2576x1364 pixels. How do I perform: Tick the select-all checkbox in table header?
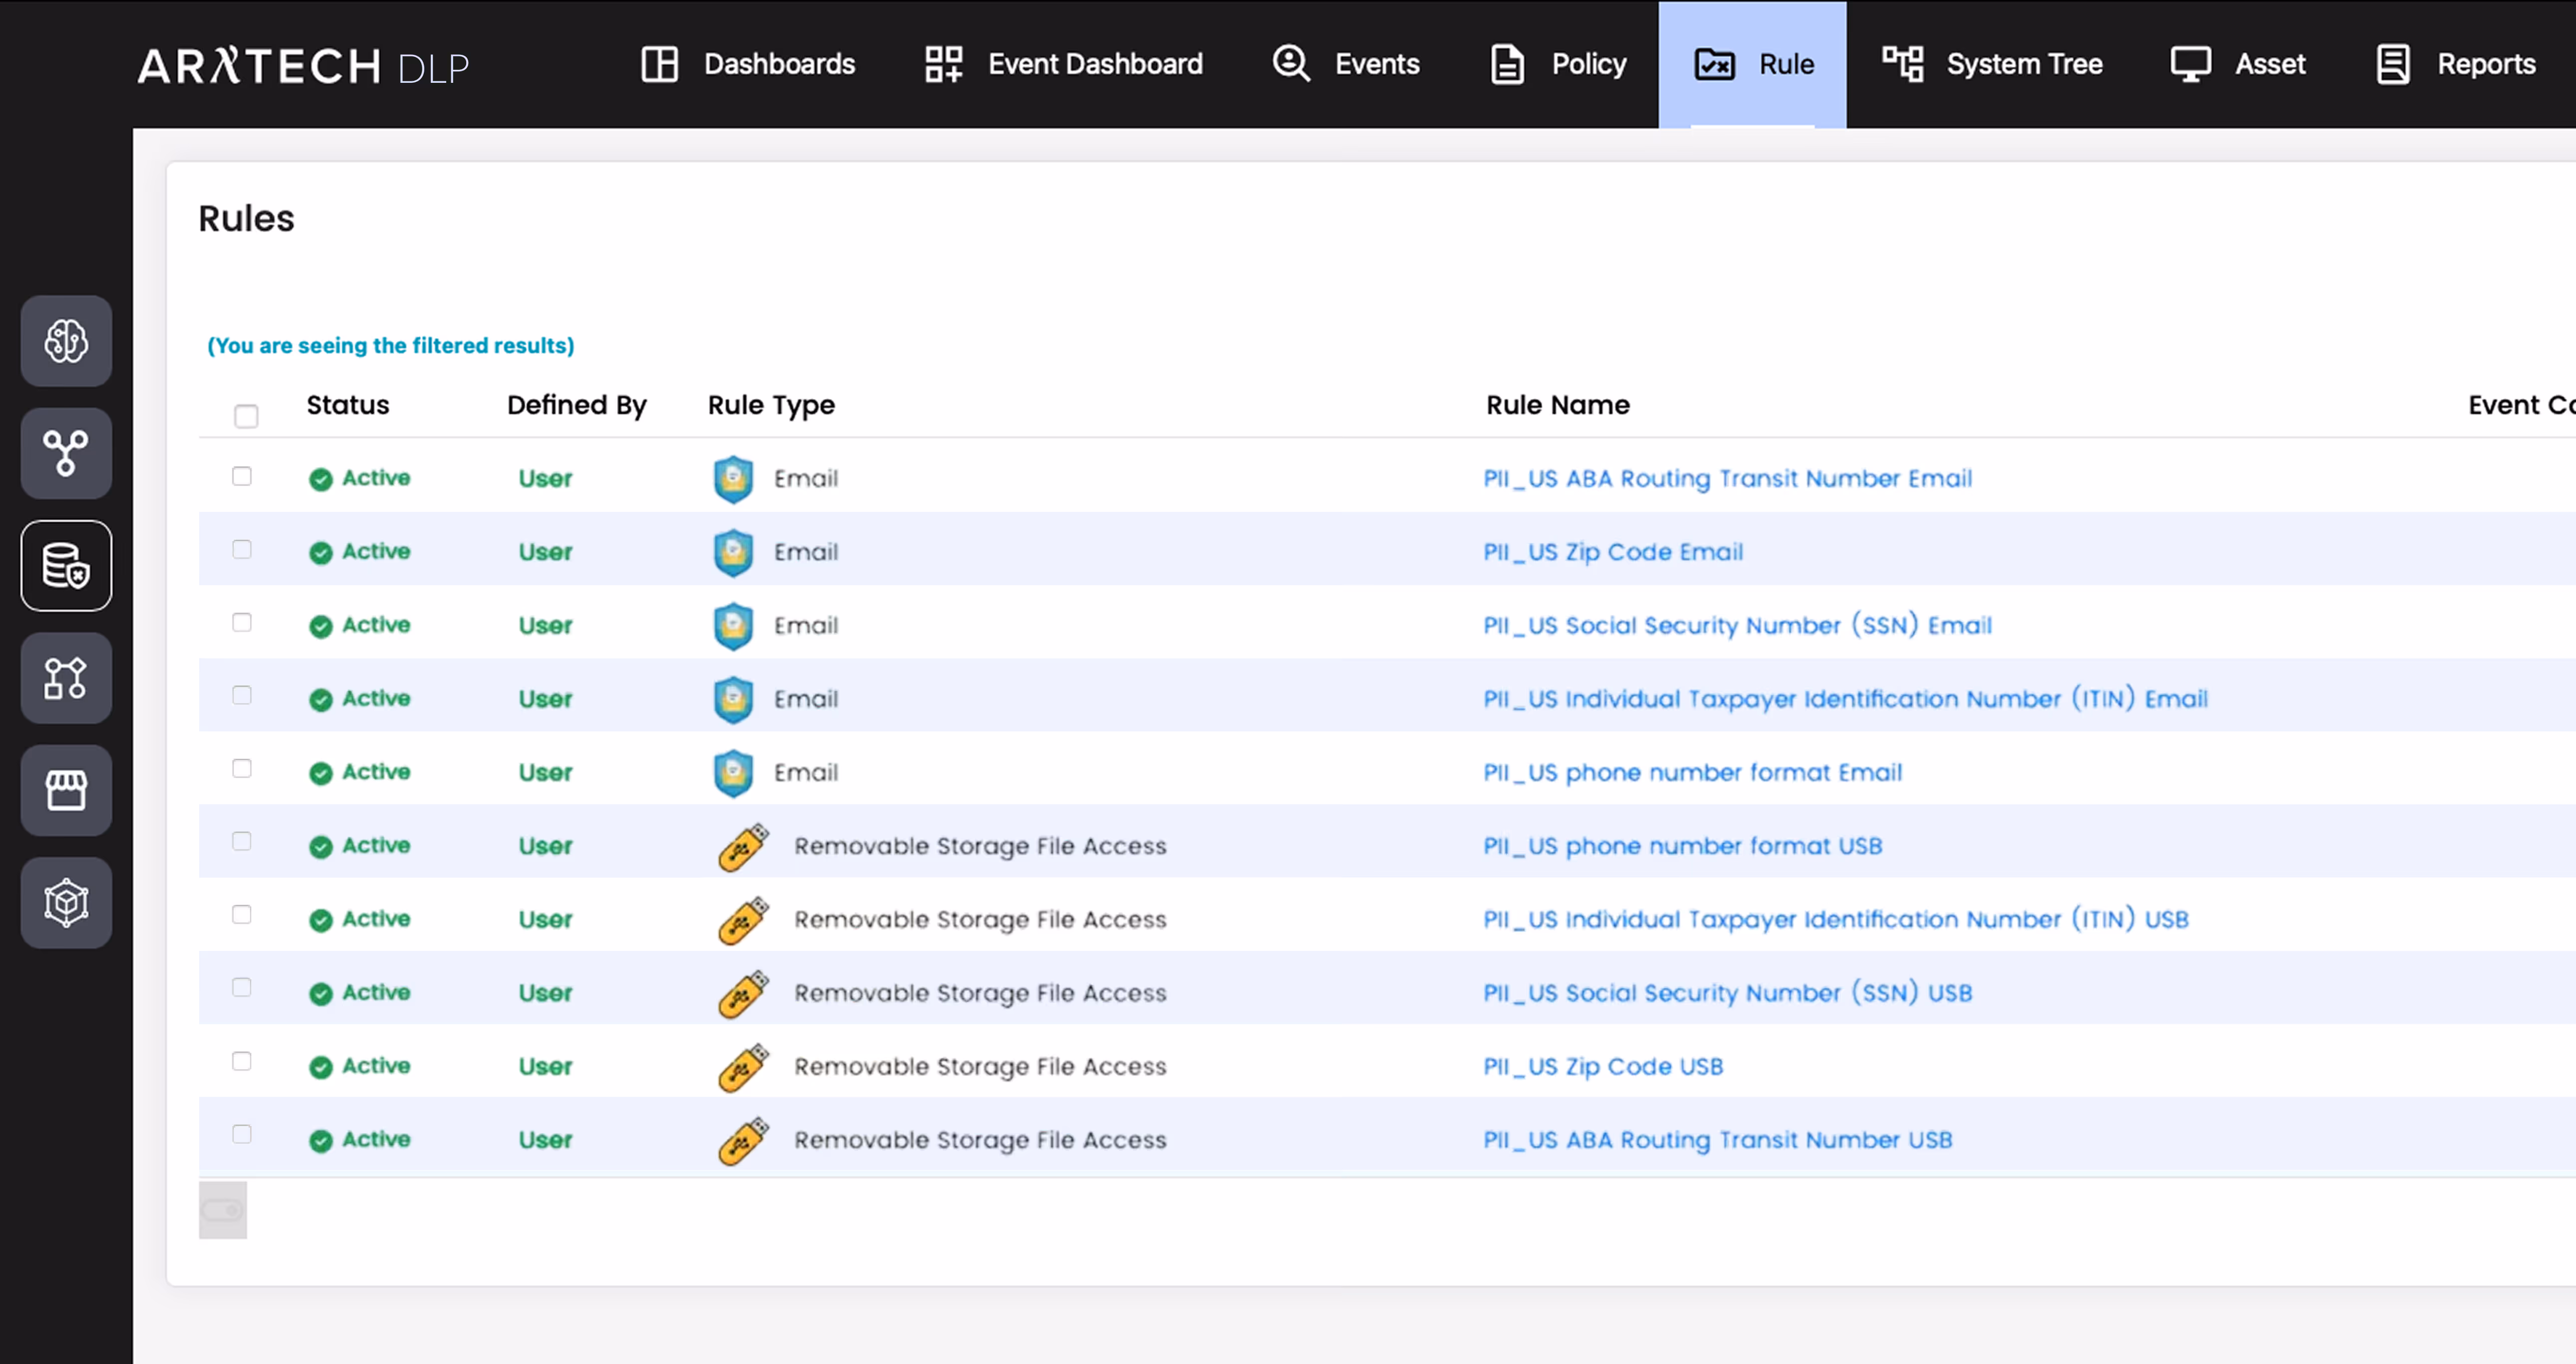246,416
